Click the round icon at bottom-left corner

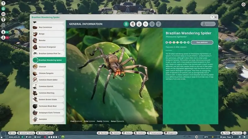pyautogui.click(x=3, y=134)
